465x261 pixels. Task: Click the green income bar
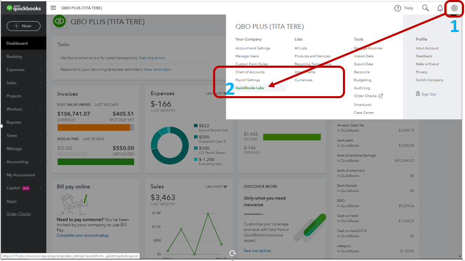click(x=292, y=137)
